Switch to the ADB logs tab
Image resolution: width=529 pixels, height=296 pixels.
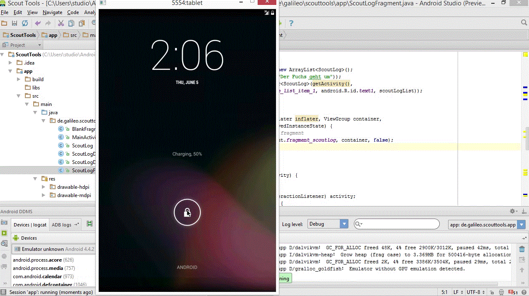(x=65, y=225)
